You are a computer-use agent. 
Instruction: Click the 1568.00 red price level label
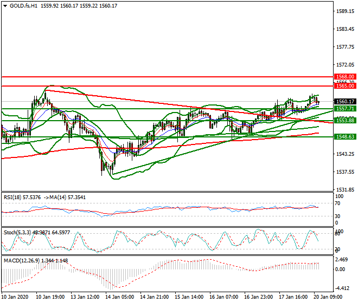(345, 77)
